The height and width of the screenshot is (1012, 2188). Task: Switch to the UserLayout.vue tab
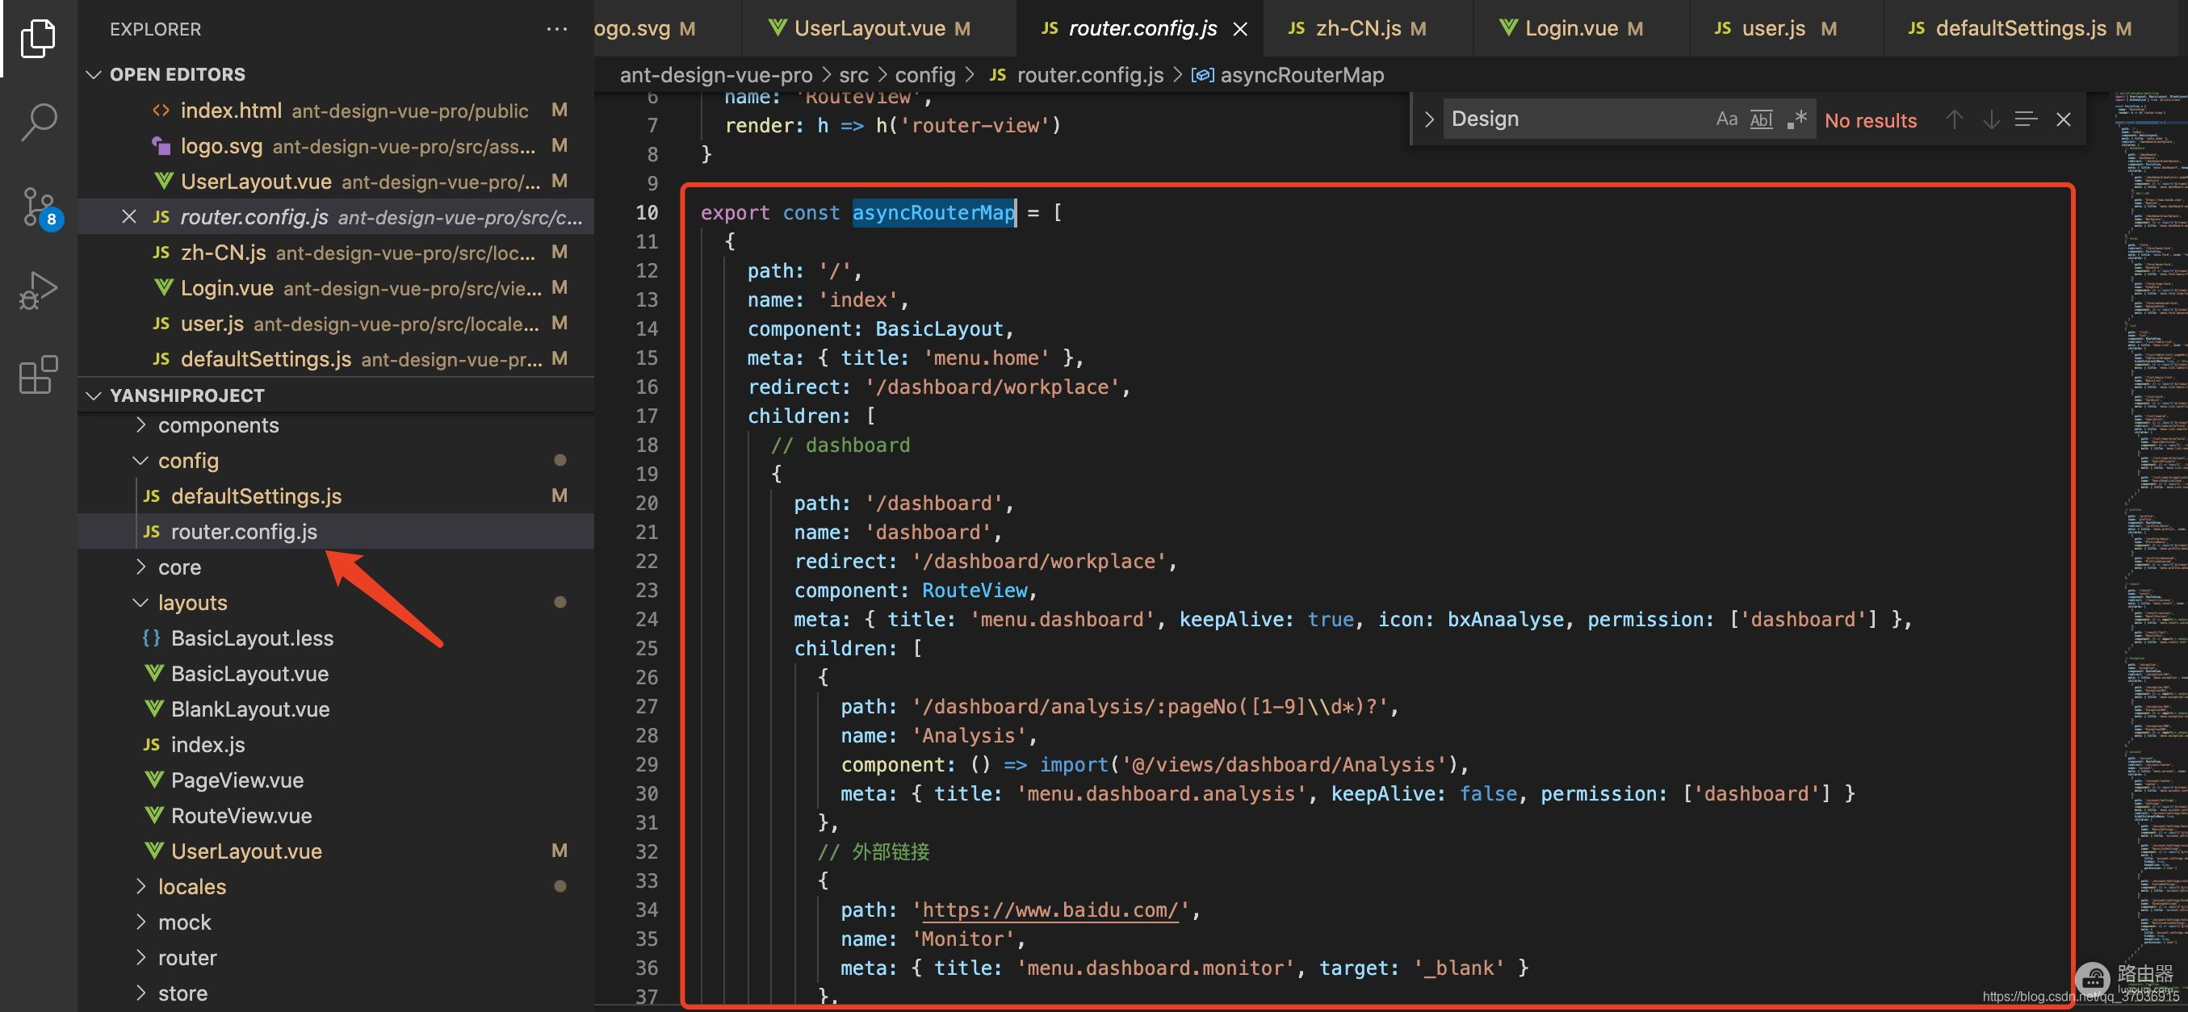878,28
